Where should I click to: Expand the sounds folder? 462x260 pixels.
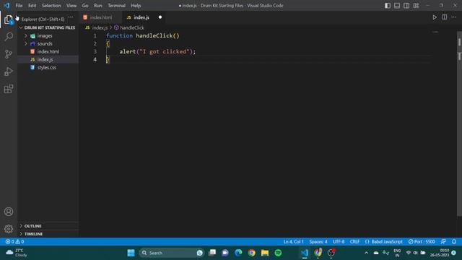click(x=44, y=43)
